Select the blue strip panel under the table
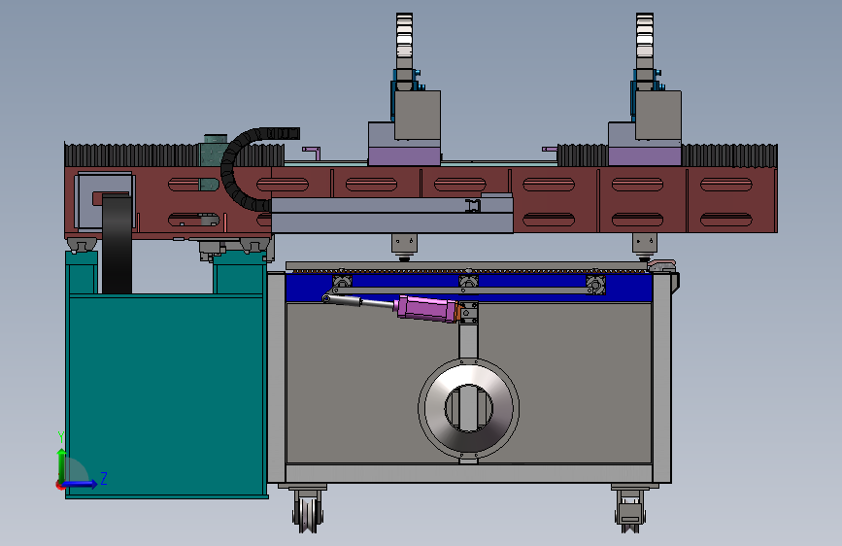Screen dimensions: 842x546 (x=469, y=288)
